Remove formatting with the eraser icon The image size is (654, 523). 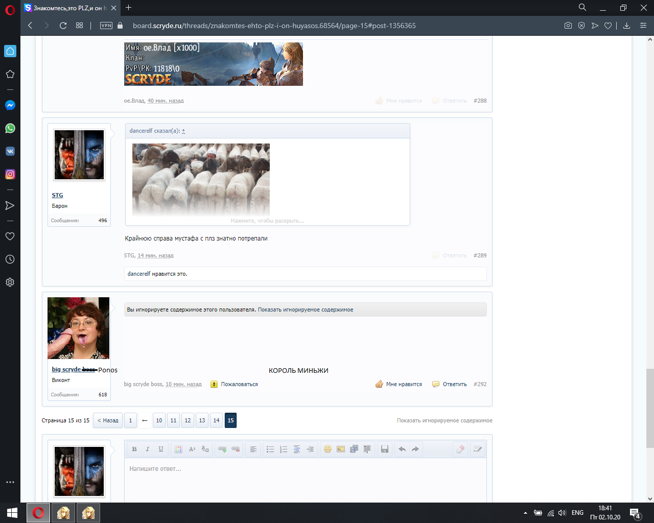click(x=460, y=449)
